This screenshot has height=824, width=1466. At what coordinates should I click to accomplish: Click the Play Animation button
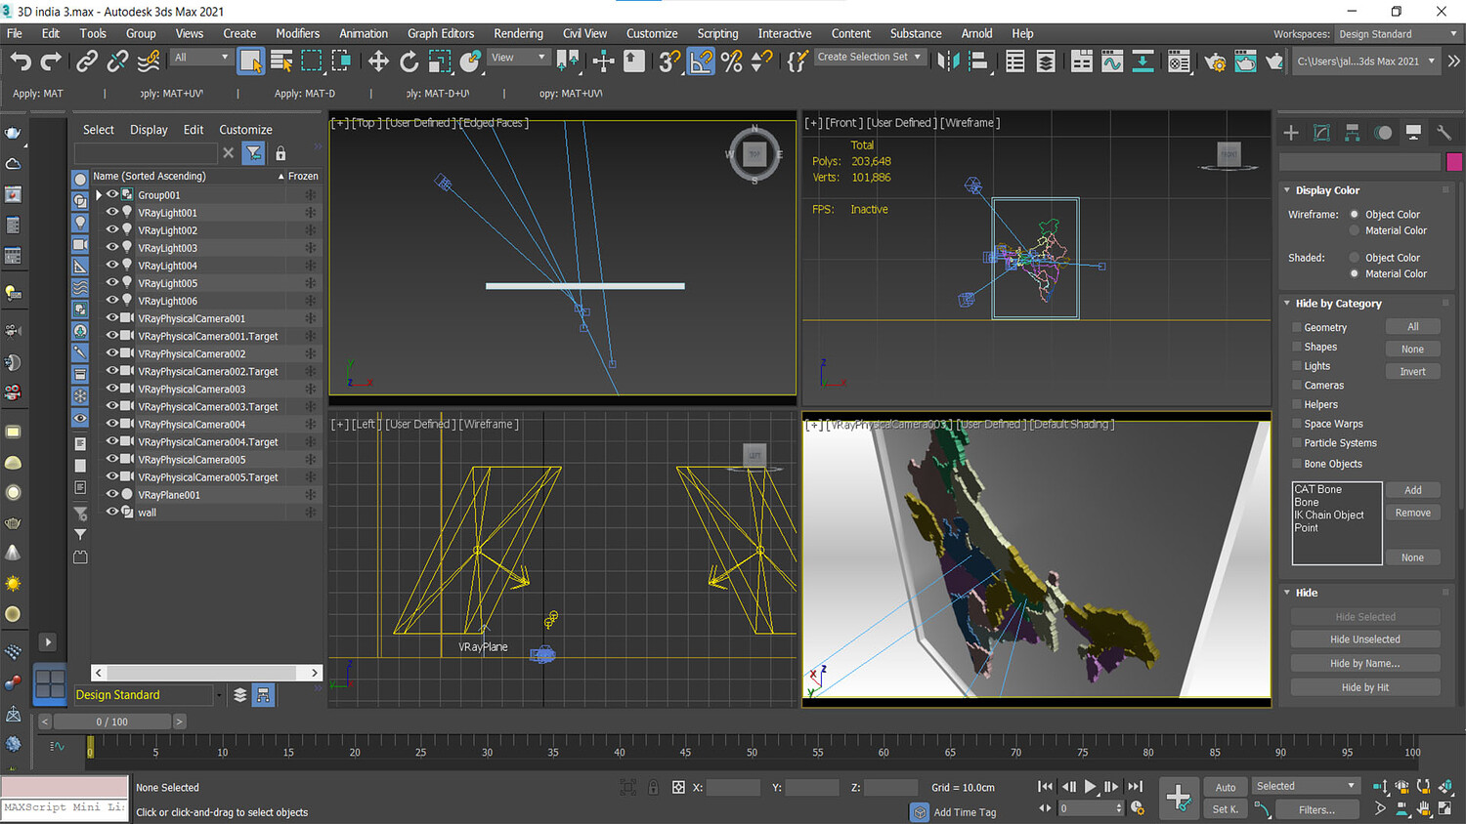pyautogui.click(x=1090, y=786)
